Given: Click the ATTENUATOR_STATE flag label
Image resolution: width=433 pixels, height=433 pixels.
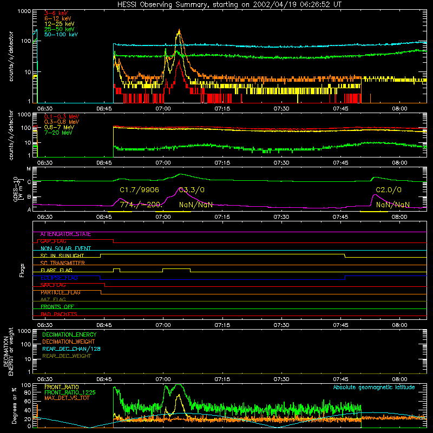Looking at the screenshot, I should pos(65,234).
